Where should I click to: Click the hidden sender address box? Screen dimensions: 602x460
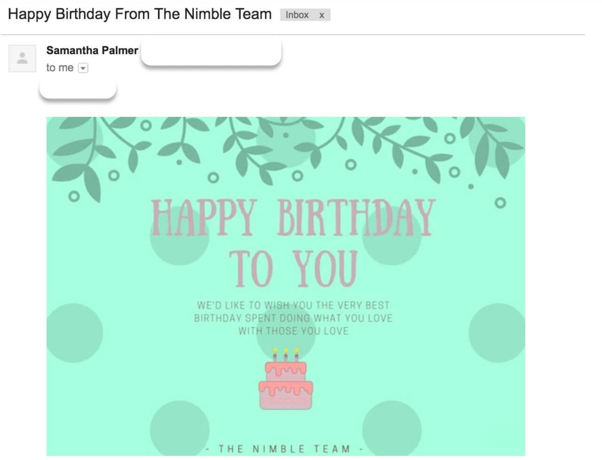point(211,52)
